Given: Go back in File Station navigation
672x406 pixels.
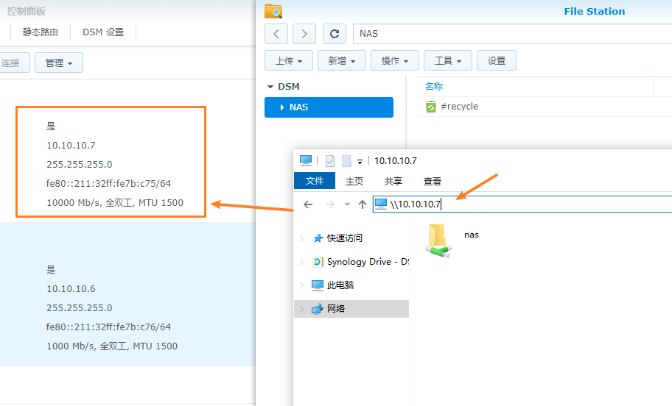Looking at the screenshot, I should [276, 34].
